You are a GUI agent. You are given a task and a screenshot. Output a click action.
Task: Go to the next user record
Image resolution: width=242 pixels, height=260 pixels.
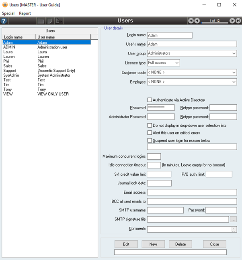click(232, 20)
